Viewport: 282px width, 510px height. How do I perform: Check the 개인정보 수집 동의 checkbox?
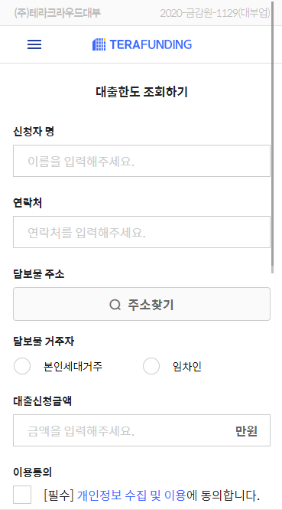22,495
